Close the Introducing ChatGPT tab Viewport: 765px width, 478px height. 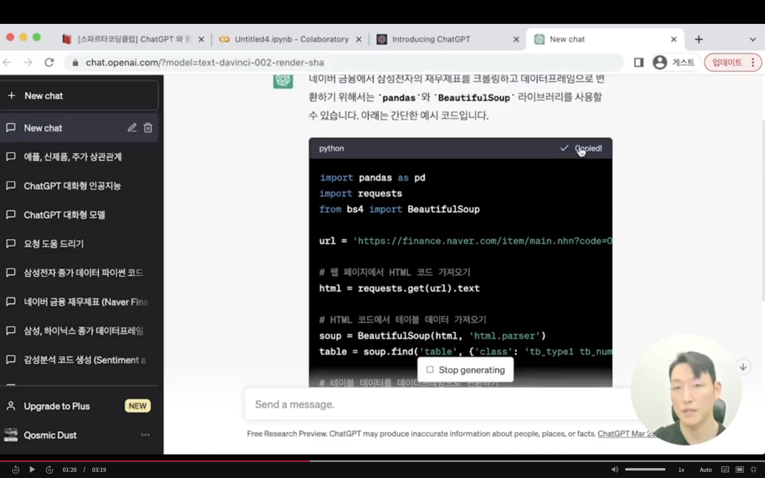pyautogui.click(x=516, y=39)
